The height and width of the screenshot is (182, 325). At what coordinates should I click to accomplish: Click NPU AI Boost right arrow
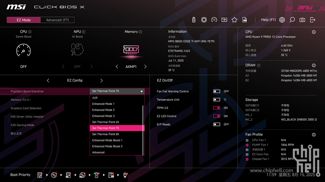click(92, 67)
